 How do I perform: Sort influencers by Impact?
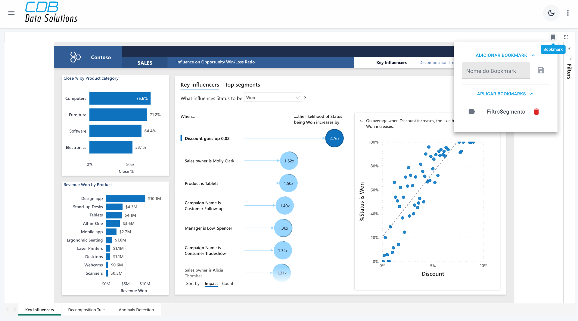point(211,283)
